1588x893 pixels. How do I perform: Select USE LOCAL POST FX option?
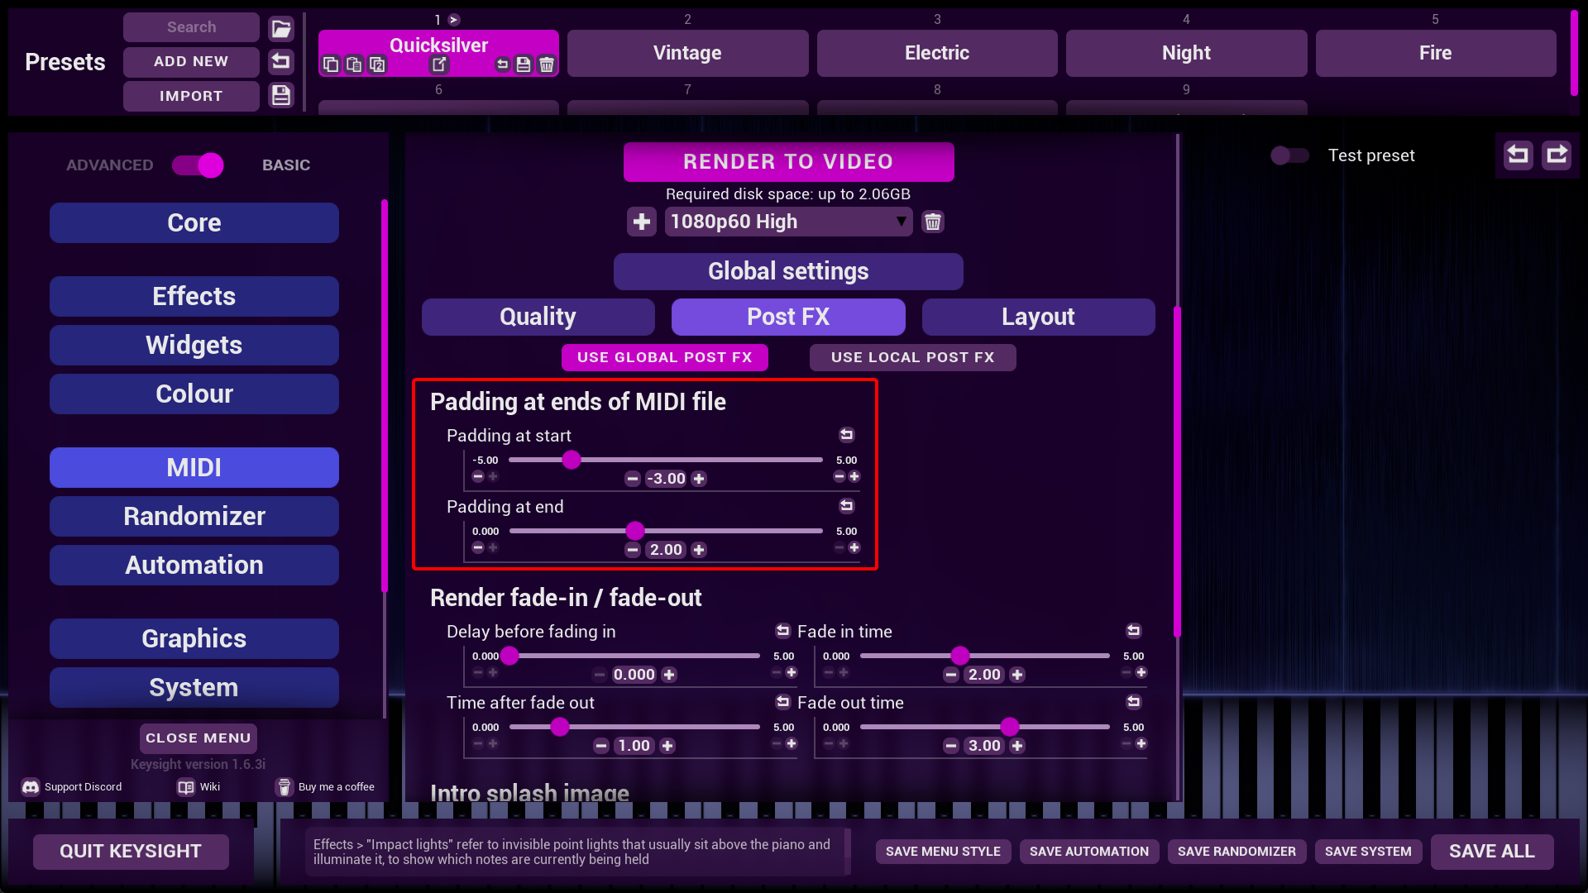pyautogui.click(x=912, y=357)
